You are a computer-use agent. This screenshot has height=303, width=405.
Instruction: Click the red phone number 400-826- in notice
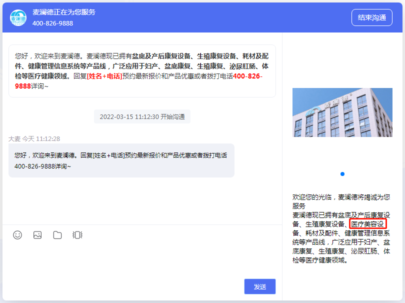(247, 76)
